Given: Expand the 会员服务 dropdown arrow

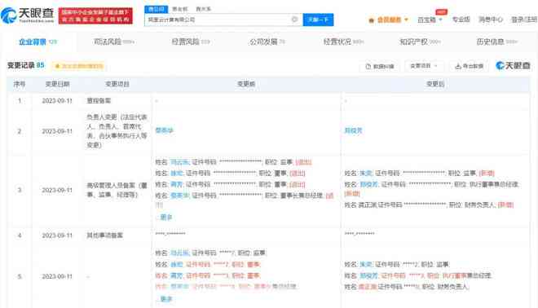Looking at the screenshot, I should click(406, 20).
